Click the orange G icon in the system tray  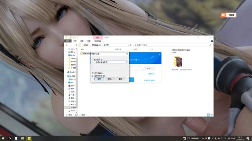(x=206, y=138)
